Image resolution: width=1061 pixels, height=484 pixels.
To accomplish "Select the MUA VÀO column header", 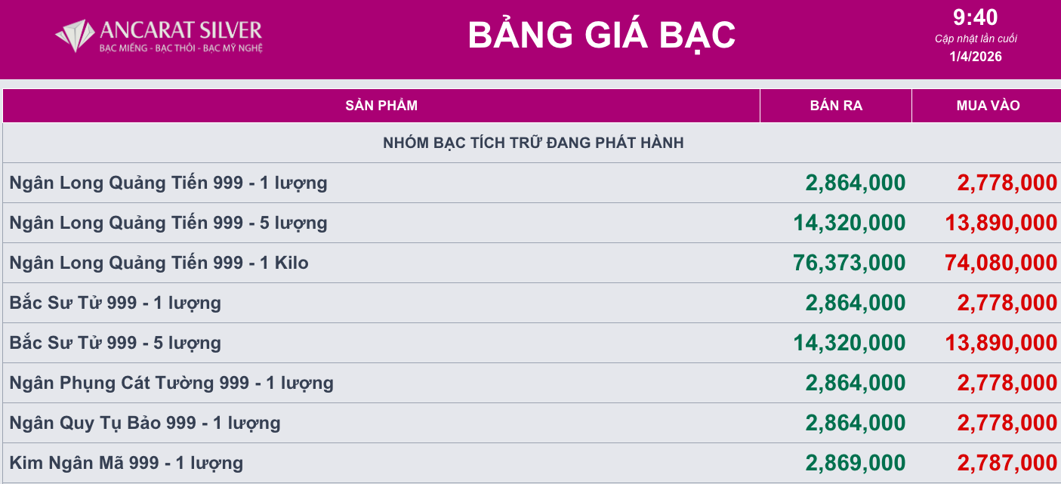I will pyautogui.click(x=988, y=106).
